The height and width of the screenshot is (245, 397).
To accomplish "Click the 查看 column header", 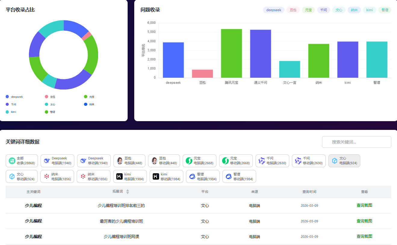I will point(364,192).
